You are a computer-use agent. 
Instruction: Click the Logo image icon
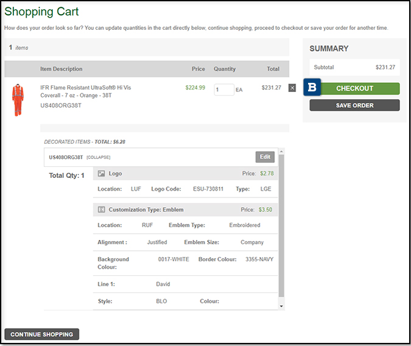tap(102, 174)
